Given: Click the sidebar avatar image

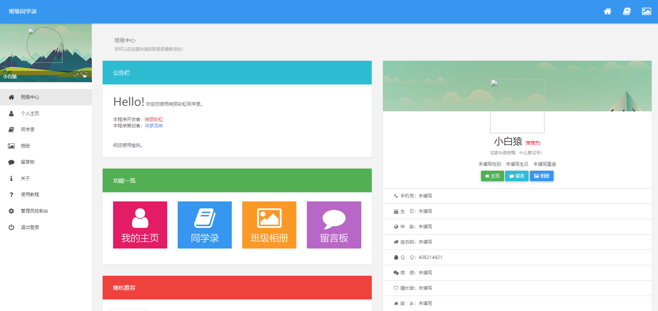Looking at the screenshot, I should pos(45,45).
